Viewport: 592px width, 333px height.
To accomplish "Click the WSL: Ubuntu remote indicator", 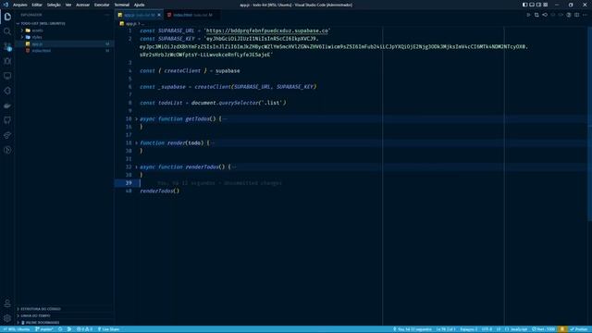I will click(17, 329).
